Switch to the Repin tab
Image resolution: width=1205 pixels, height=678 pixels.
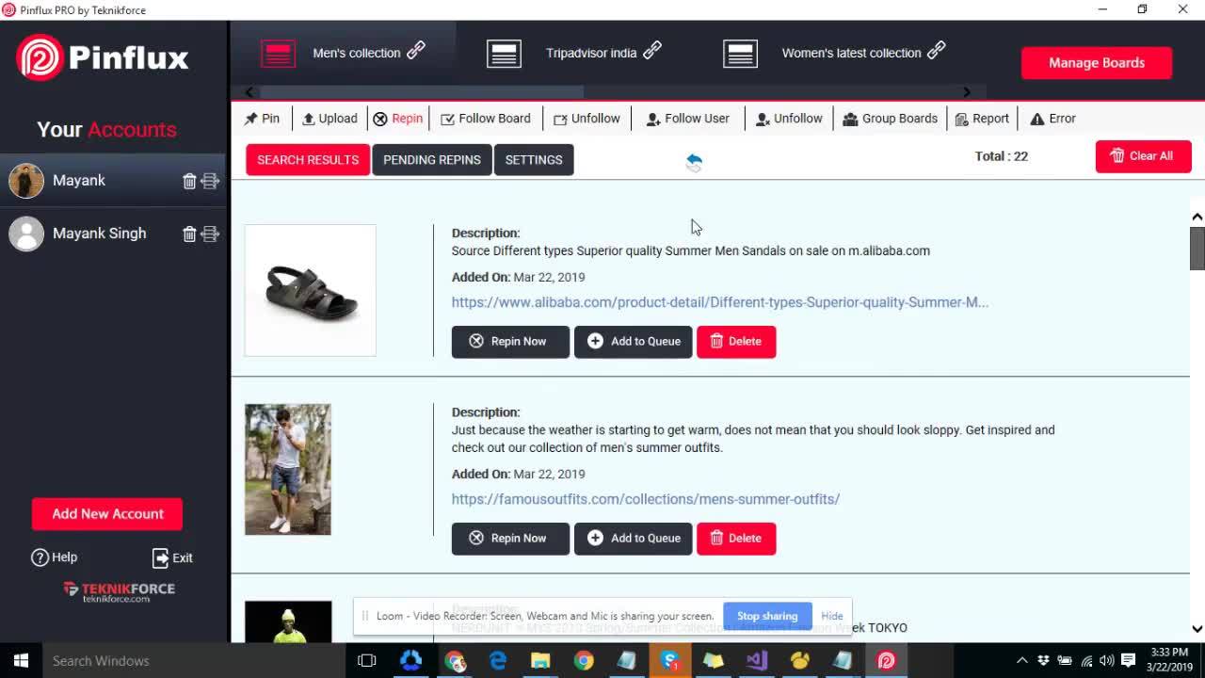coord(398,119)
